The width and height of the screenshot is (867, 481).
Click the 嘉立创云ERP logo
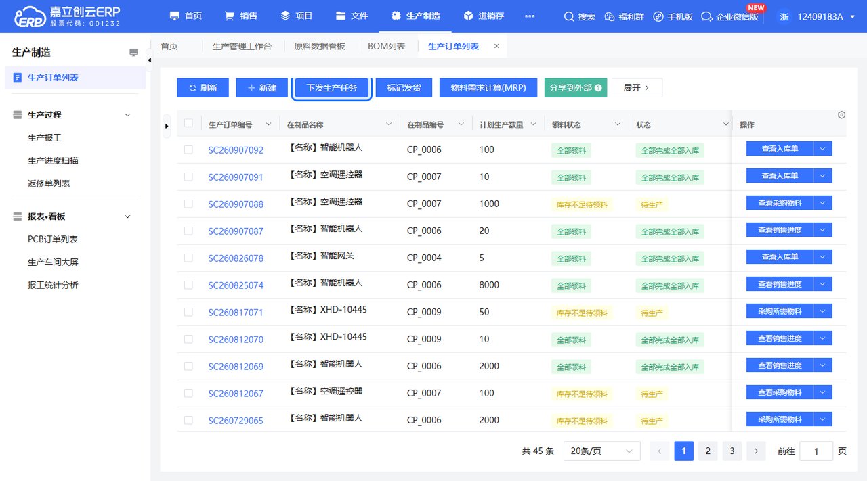click(67, 16)
